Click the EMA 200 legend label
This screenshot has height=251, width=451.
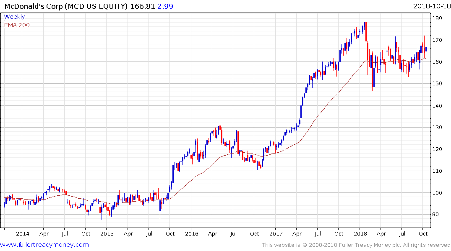coord(17,25)
